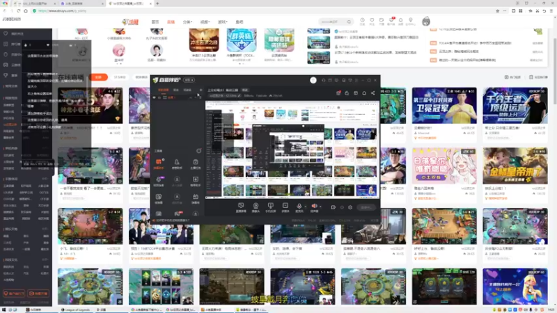Image resolution: width=557 pixels, height=313 pixels.
Task: Click the record icon beside the settings gear
Action: click(334, 207)
